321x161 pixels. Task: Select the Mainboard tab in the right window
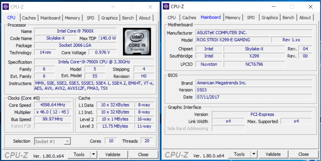click(x=211, y=17)
